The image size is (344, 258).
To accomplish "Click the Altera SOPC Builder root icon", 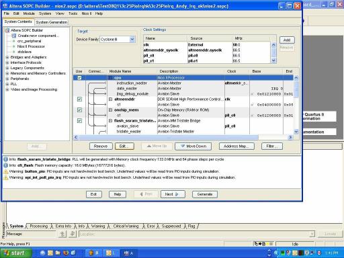I will click(7, 30).
